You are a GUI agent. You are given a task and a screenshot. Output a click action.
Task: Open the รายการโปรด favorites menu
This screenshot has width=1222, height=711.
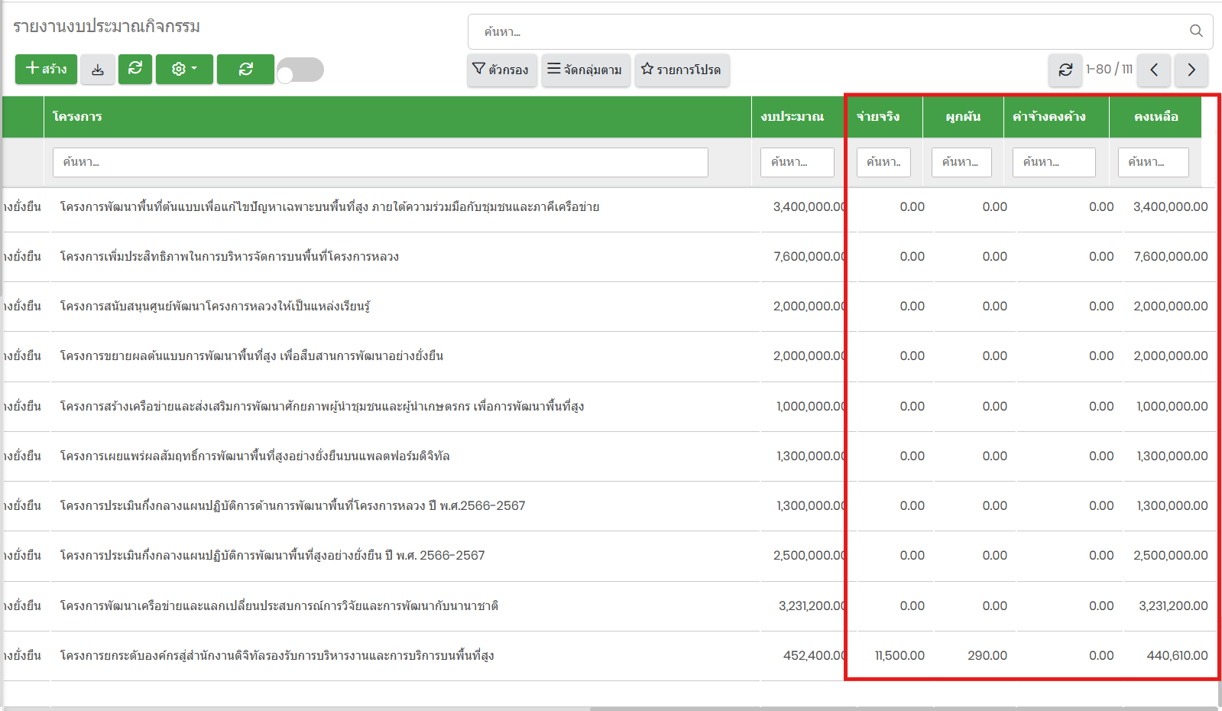(682, 70)
